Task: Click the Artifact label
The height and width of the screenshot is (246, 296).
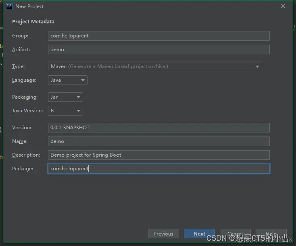Action: point(21,50)
